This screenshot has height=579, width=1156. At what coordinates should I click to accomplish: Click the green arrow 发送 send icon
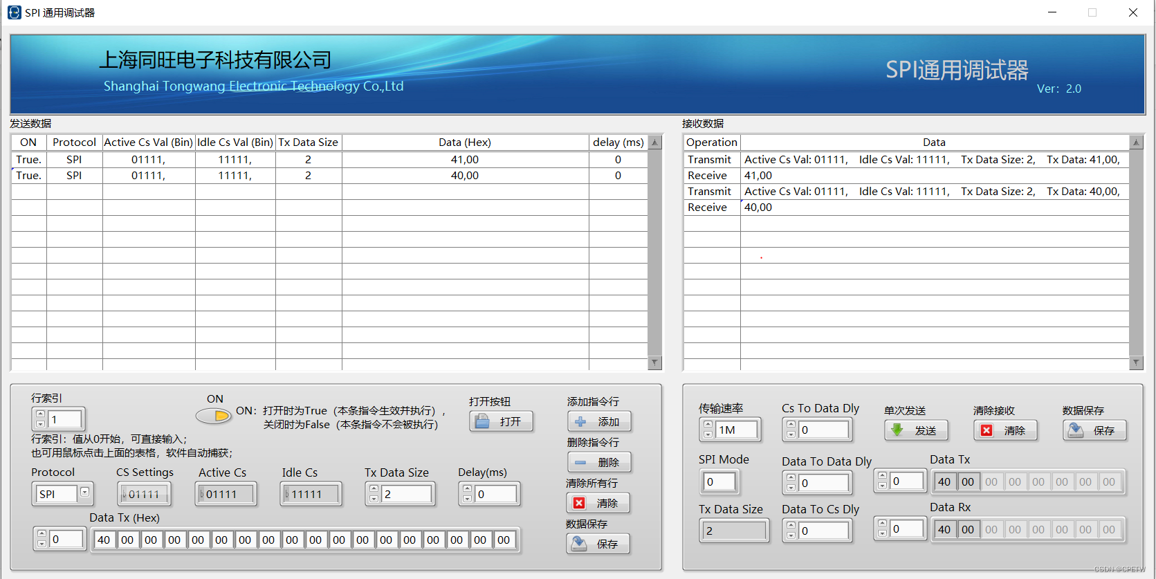click(x=897, y=430)
